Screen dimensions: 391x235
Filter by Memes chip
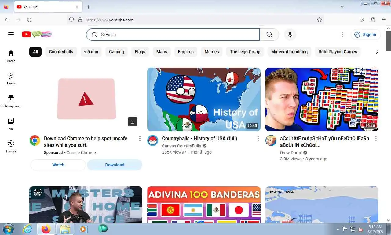pos(212,52)
